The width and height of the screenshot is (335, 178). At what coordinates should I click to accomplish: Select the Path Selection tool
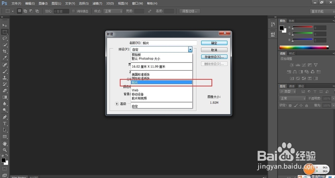tap(5, 130)
